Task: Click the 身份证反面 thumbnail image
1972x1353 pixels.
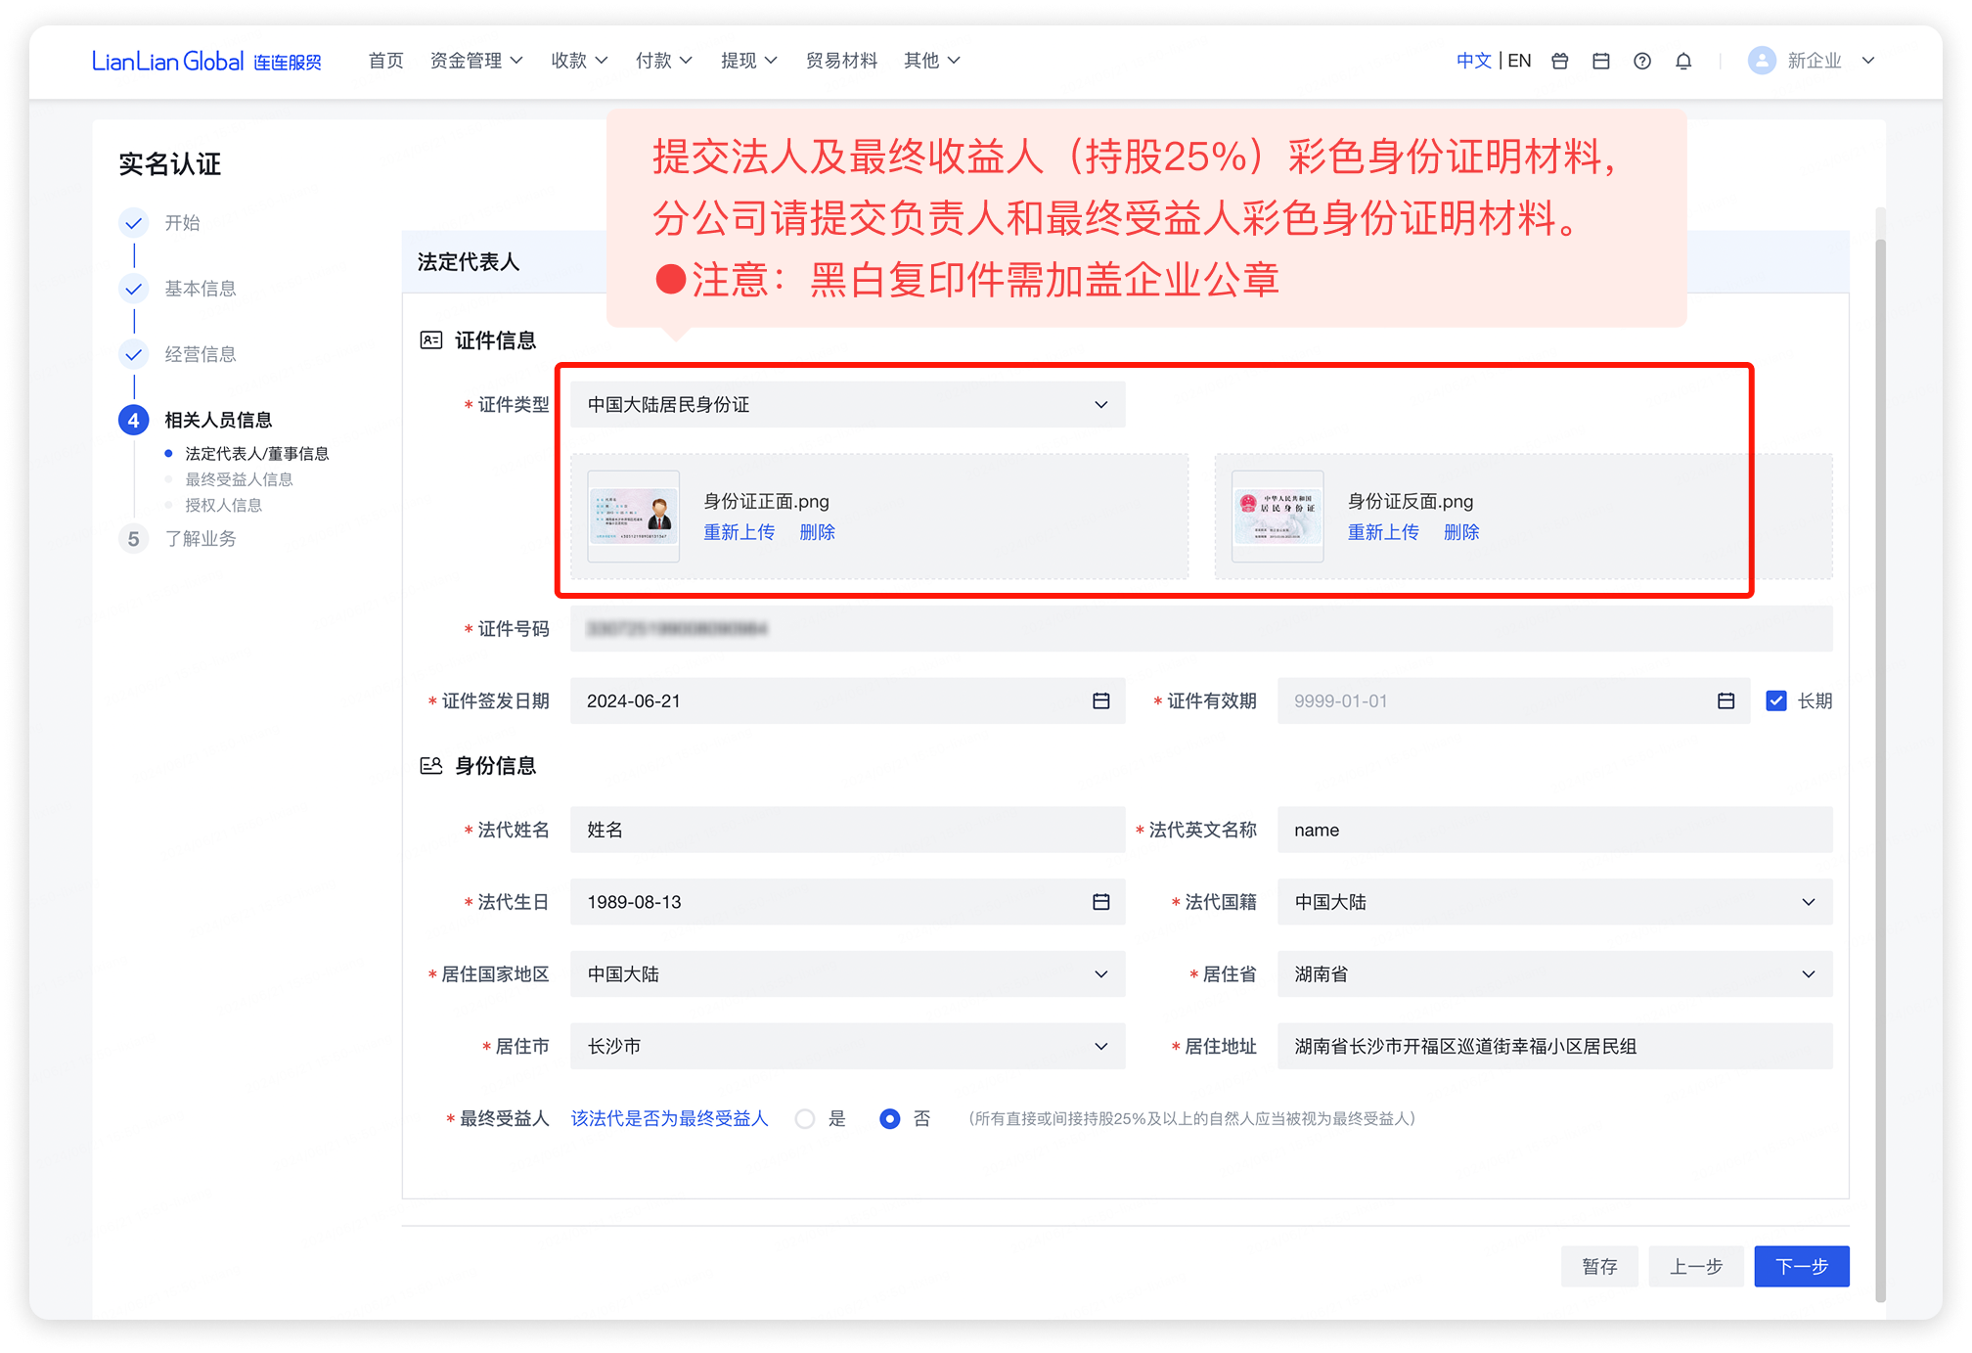Action: pyautogui.click(x=1277, y=517)
